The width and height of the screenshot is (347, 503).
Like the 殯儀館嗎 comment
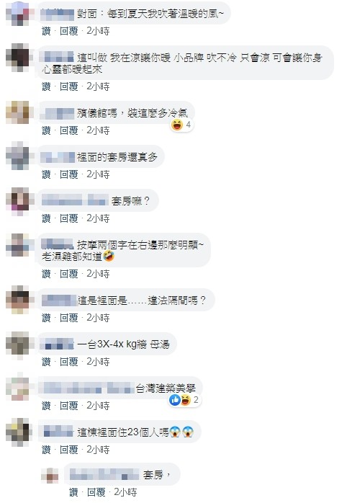47,130
